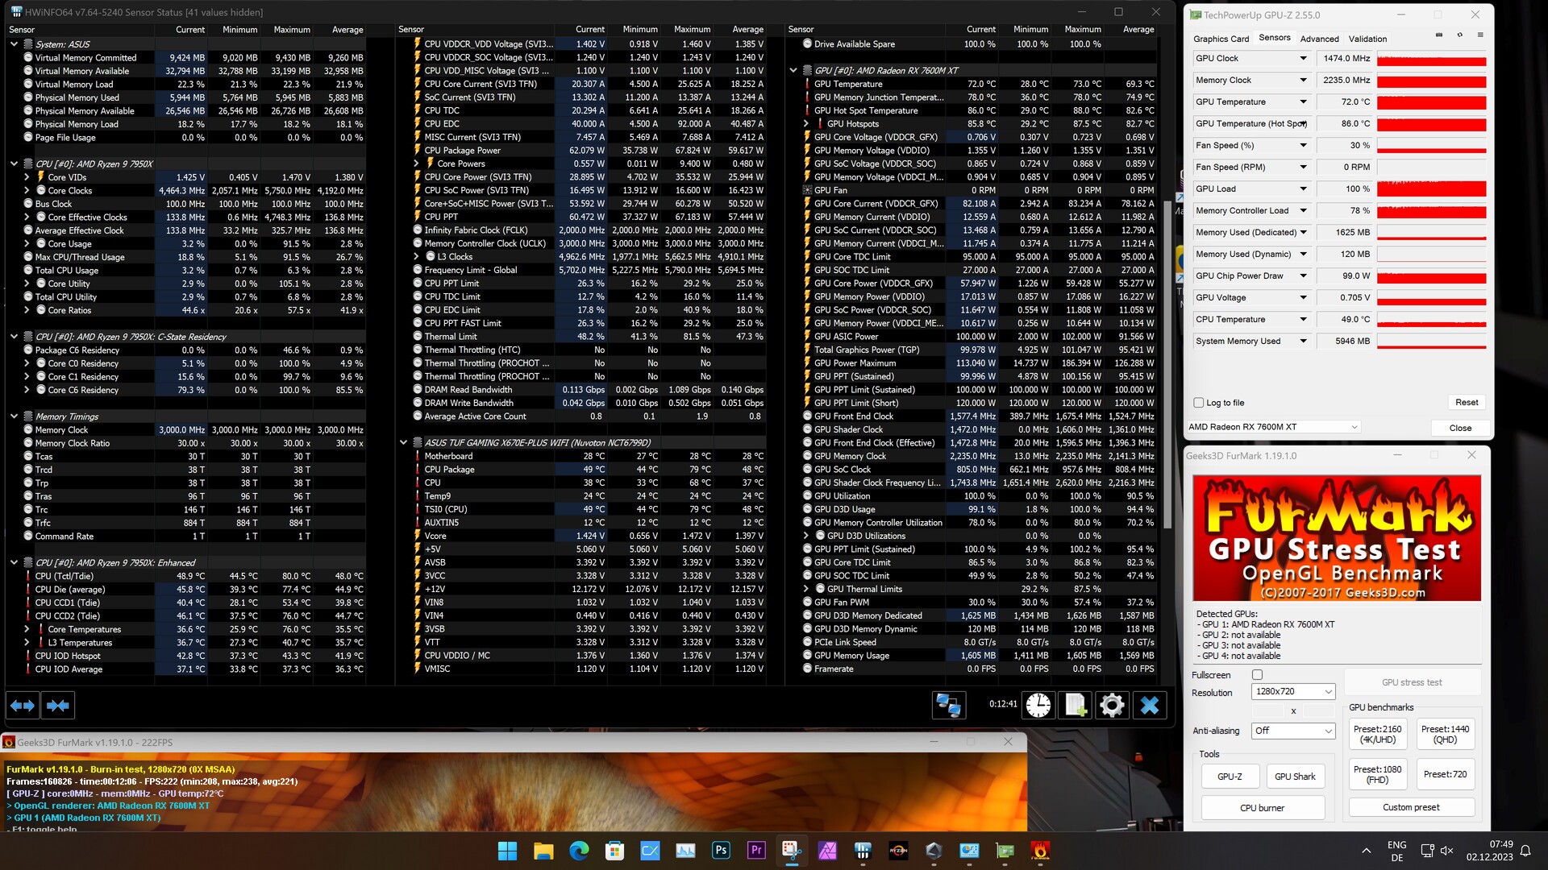This screenshot has height=870, width=1548.
Task: Launch the CPU burner tool
Action: (1262, 808)
